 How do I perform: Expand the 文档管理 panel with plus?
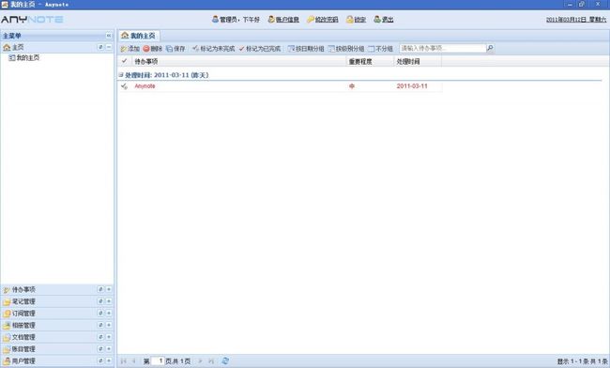click(x=109, y=337)
